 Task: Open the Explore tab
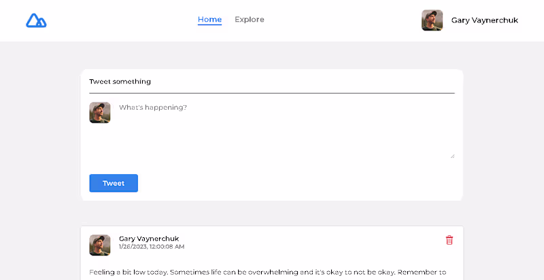tap(250, 20)
